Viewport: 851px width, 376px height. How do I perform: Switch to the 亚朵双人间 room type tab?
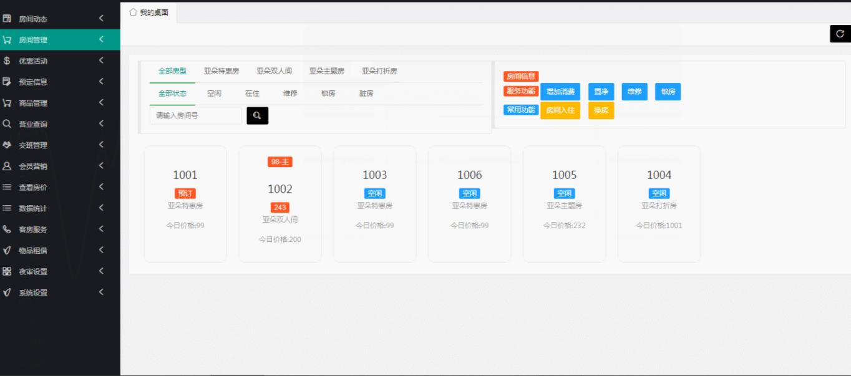tap(274, 71)
